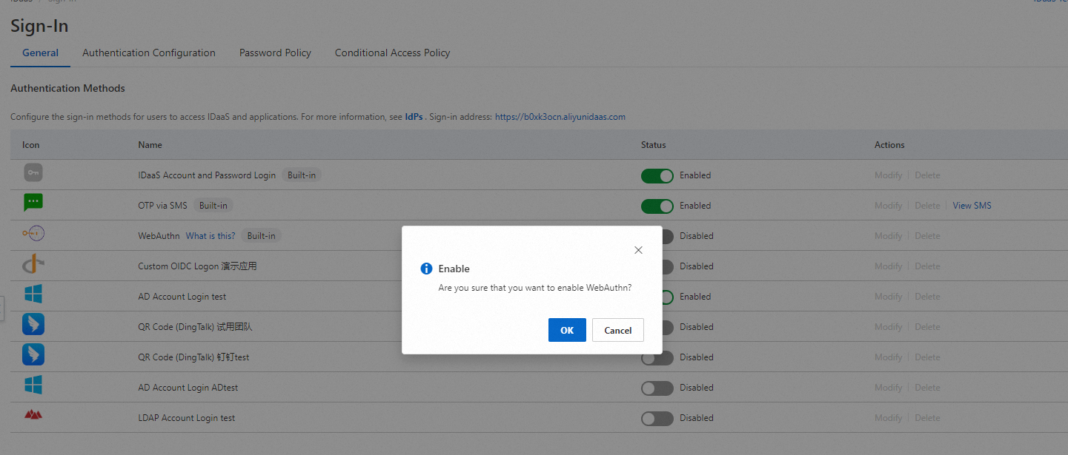The height and width of the screenshot is (455, 1068).
Task: Click the WebAuthn key icon
Action: point(33,234)
